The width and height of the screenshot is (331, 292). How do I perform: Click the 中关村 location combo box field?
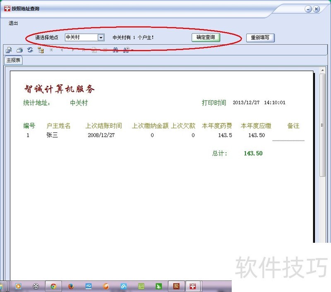(x=81, y=38)
